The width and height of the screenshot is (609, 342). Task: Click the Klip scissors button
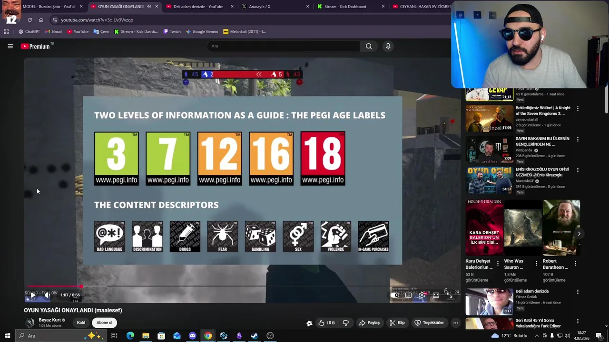(397, 323)
